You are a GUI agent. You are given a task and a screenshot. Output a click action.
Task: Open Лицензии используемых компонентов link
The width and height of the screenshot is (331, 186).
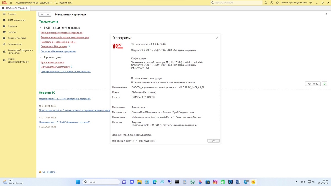tap(132, 135)
